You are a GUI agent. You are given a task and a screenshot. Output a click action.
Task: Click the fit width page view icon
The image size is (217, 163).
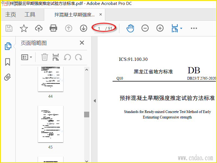[x=175, y=28]
